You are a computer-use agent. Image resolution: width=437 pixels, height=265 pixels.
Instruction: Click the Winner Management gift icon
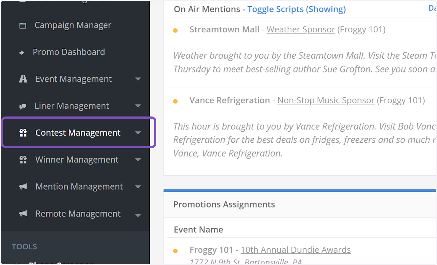23,159
